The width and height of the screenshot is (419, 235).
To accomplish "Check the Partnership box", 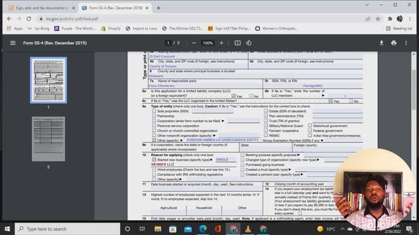I will coord(154,116).
